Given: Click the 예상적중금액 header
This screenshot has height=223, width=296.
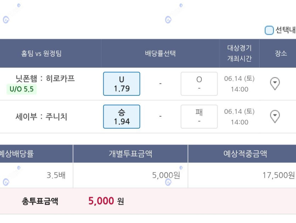Looking at the screenshot, I should 245,154.
